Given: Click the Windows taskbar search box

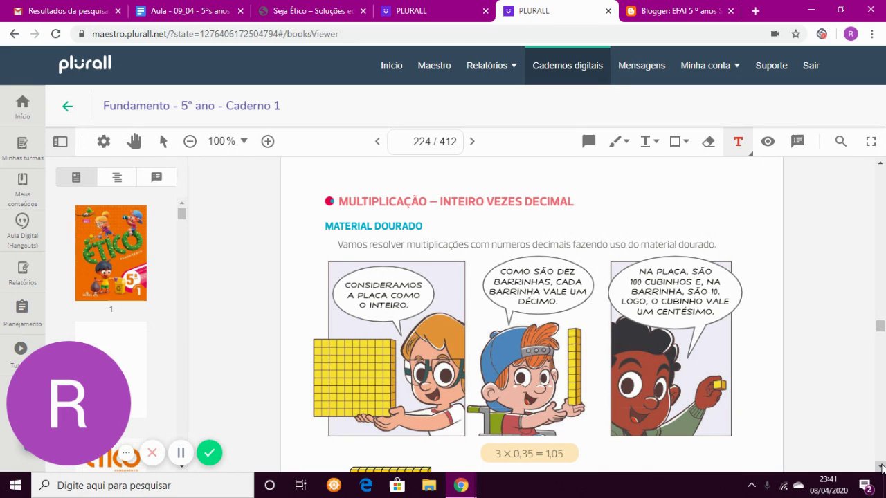Looking at the screenshot, I should (143, 485).
